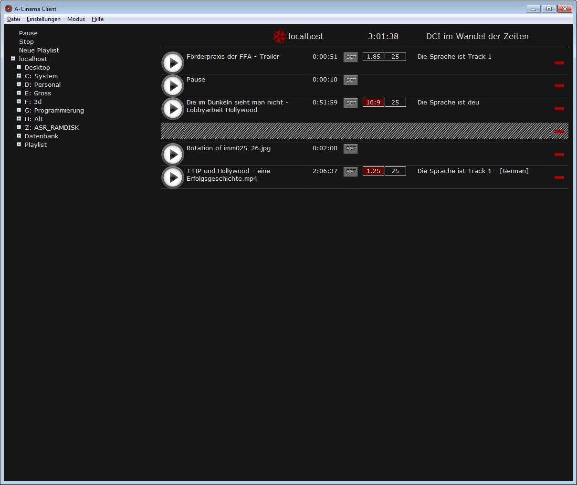Toggle the 16:9 aspect ratio box
The height and width of the screenshot is (485, 577).
point(373,103)
